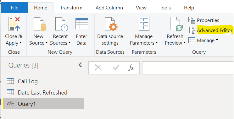Click the Refresh Preview icon

(x=176, y=24)
